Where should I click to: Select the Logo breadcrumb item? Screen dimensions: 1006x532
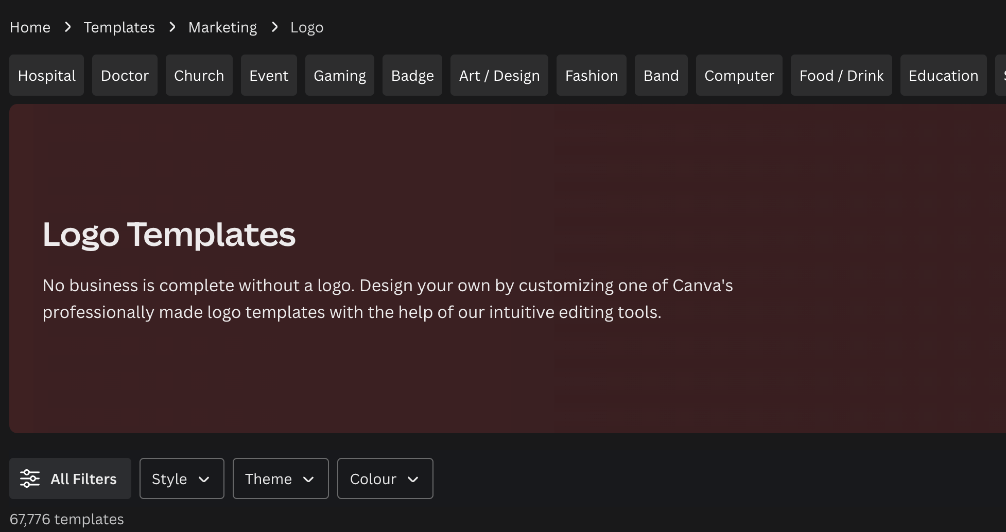pos(307,27)
